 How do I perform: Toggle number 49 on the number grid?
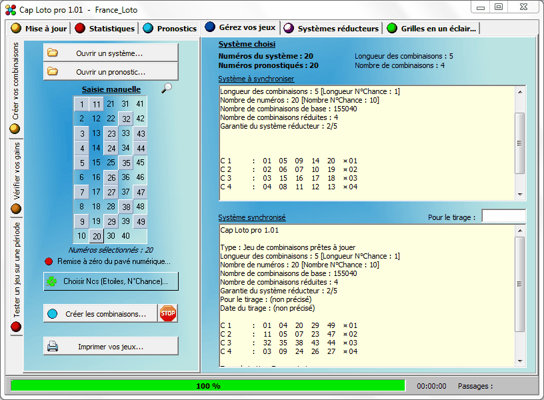141,221
